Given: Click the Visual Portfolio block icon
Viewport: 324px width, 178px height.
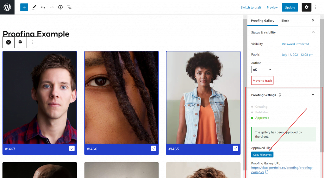Looking at the screenshot, I should point(9,42).
